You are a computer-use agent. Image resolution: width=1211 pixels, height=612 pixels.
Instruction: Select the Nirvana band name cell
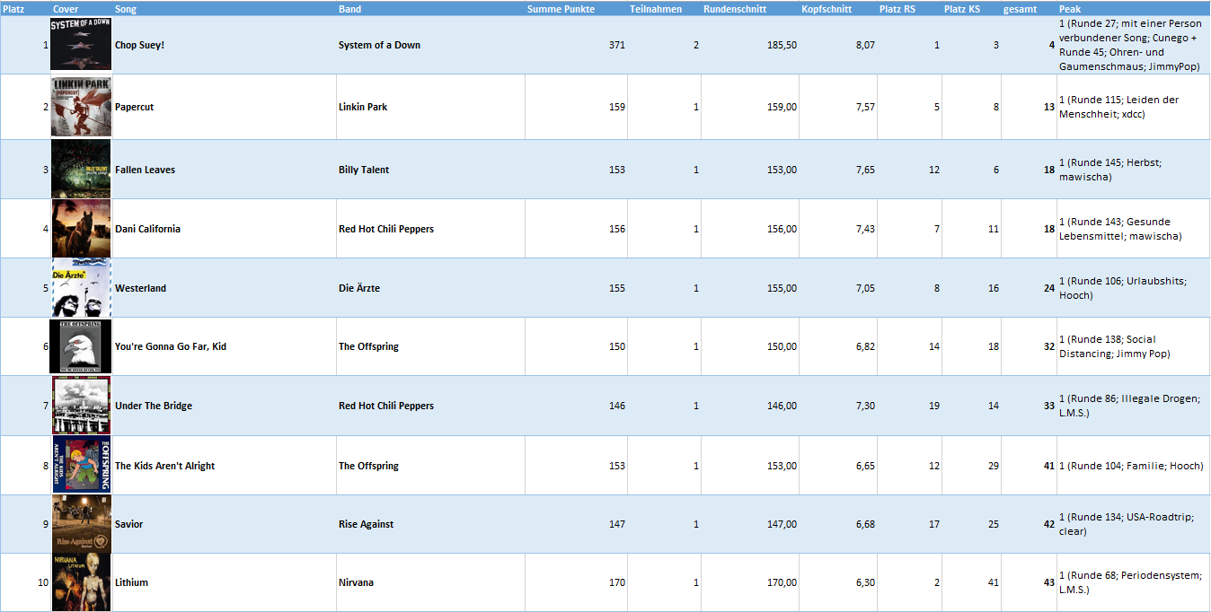pyautogui.click(x=431, y=582)
